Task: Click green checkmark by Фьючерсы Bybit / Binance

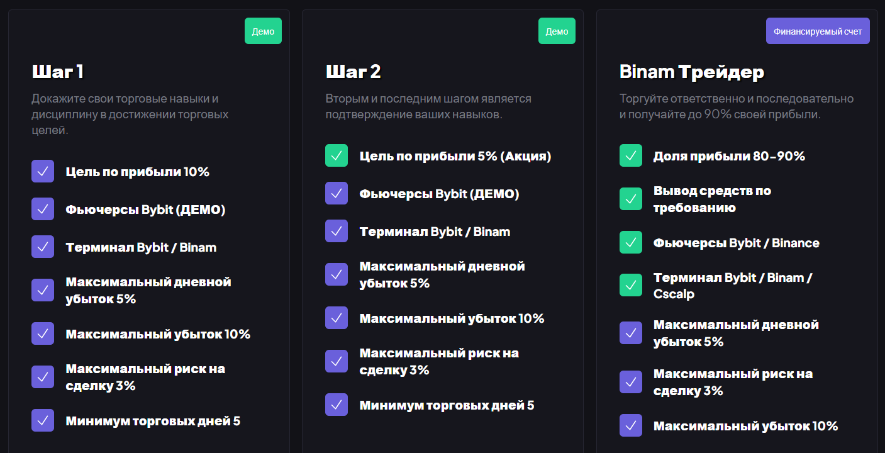Action: [x=630, y=242]
